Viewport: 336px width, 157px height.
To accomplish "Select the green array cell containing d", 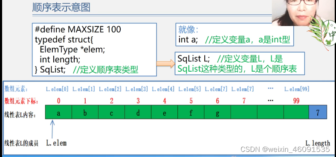I will 138,112.
